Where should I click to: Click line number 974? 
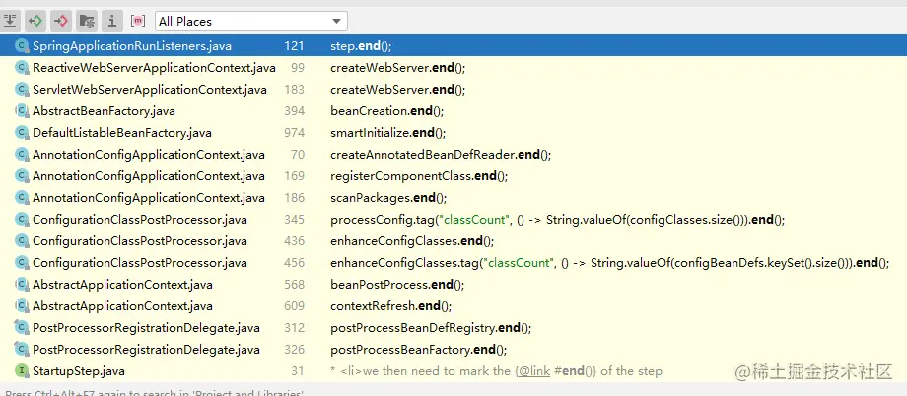[x=295, y=133]
